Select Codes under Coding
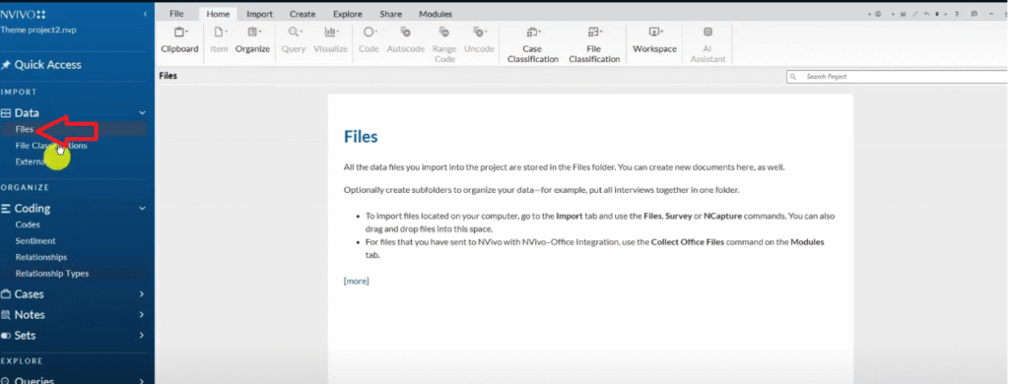The width and height of the screenshot is (1009, 384). pos(28,224)
